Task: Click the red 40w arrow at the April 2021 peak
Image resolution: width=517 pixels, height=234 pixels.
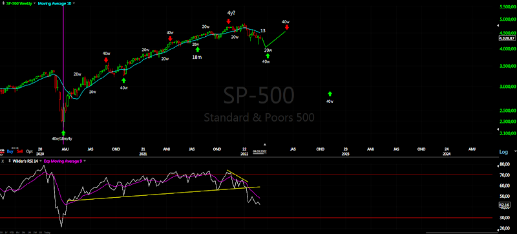Action: tap(170, 39)
